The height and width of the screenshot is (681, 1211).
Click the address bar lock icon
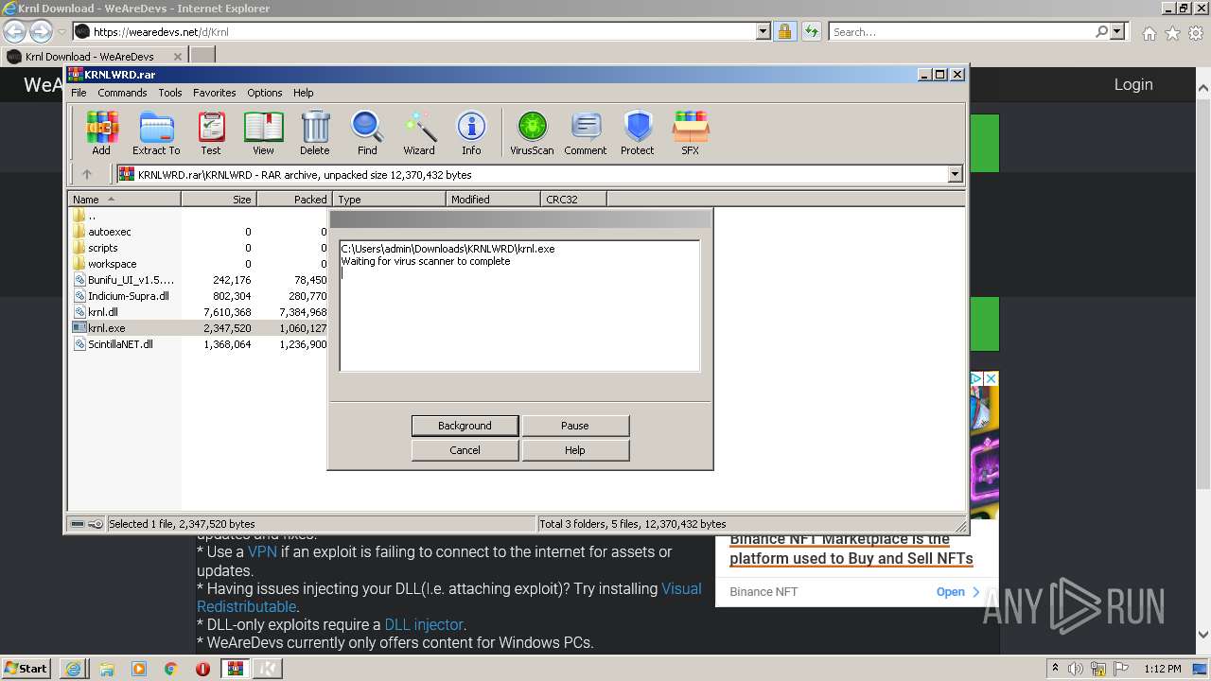pyautogui.click(x=784, y=31)
